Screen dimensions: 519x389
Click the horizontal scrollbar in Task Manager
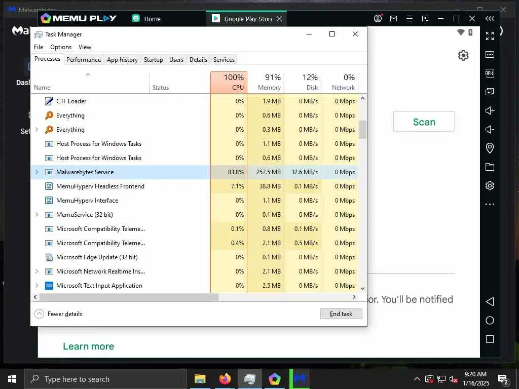(x=129, y=297)
